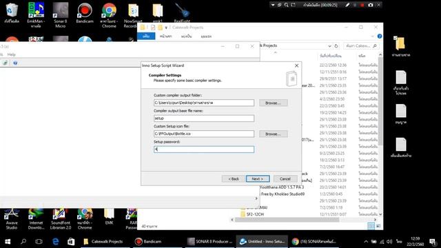Image resolution: width=441 pixels, height=248 pixels.
Task: Cancel the Inno Setup Script Wizard
Action: (x=285, y=179)
